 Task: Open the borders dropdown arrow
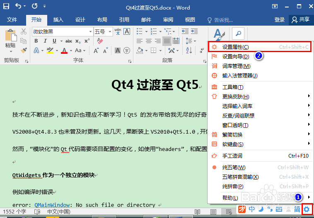[160, 50]
